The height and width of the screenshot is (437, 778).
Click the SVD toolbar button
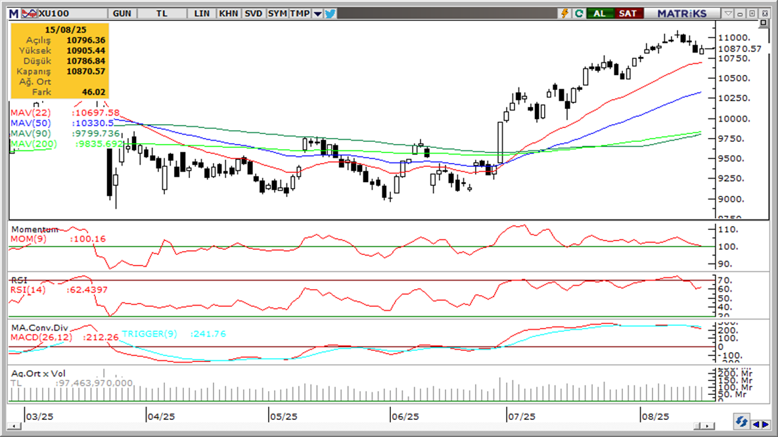(253, 13)
